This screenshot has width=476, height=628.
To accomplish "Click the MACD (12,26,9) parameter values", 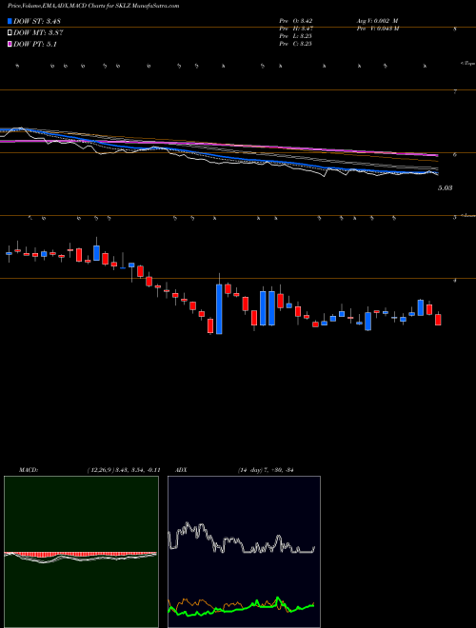I will (124, 470).
